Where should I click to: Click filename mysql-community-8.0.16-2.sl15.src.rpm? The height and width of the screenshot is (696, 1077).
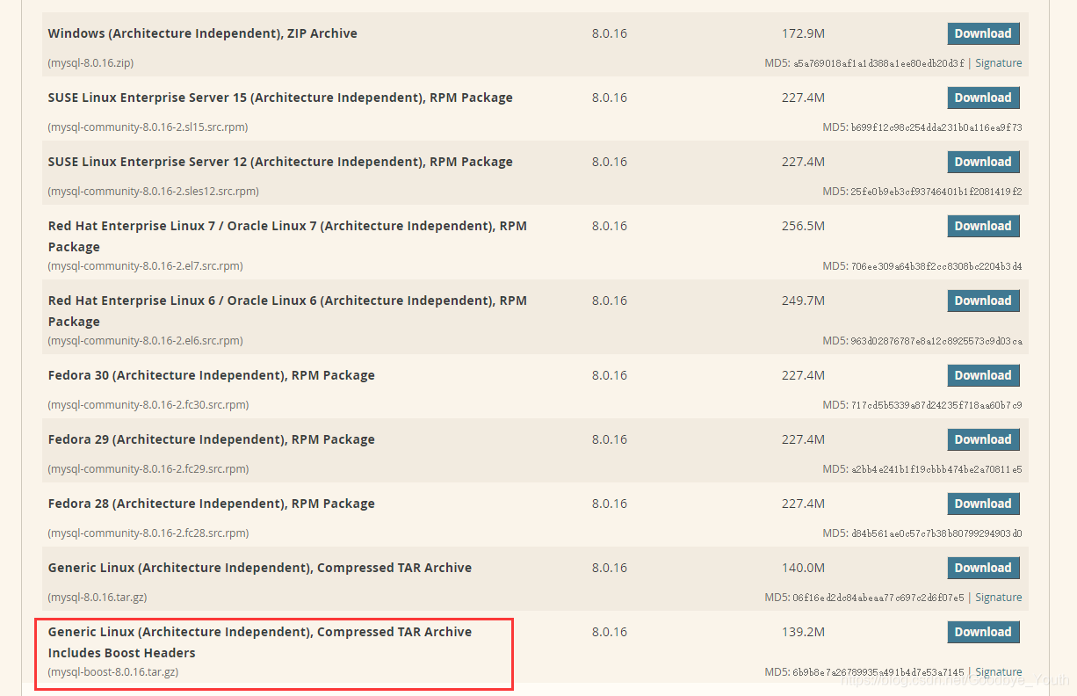[148, 127]
